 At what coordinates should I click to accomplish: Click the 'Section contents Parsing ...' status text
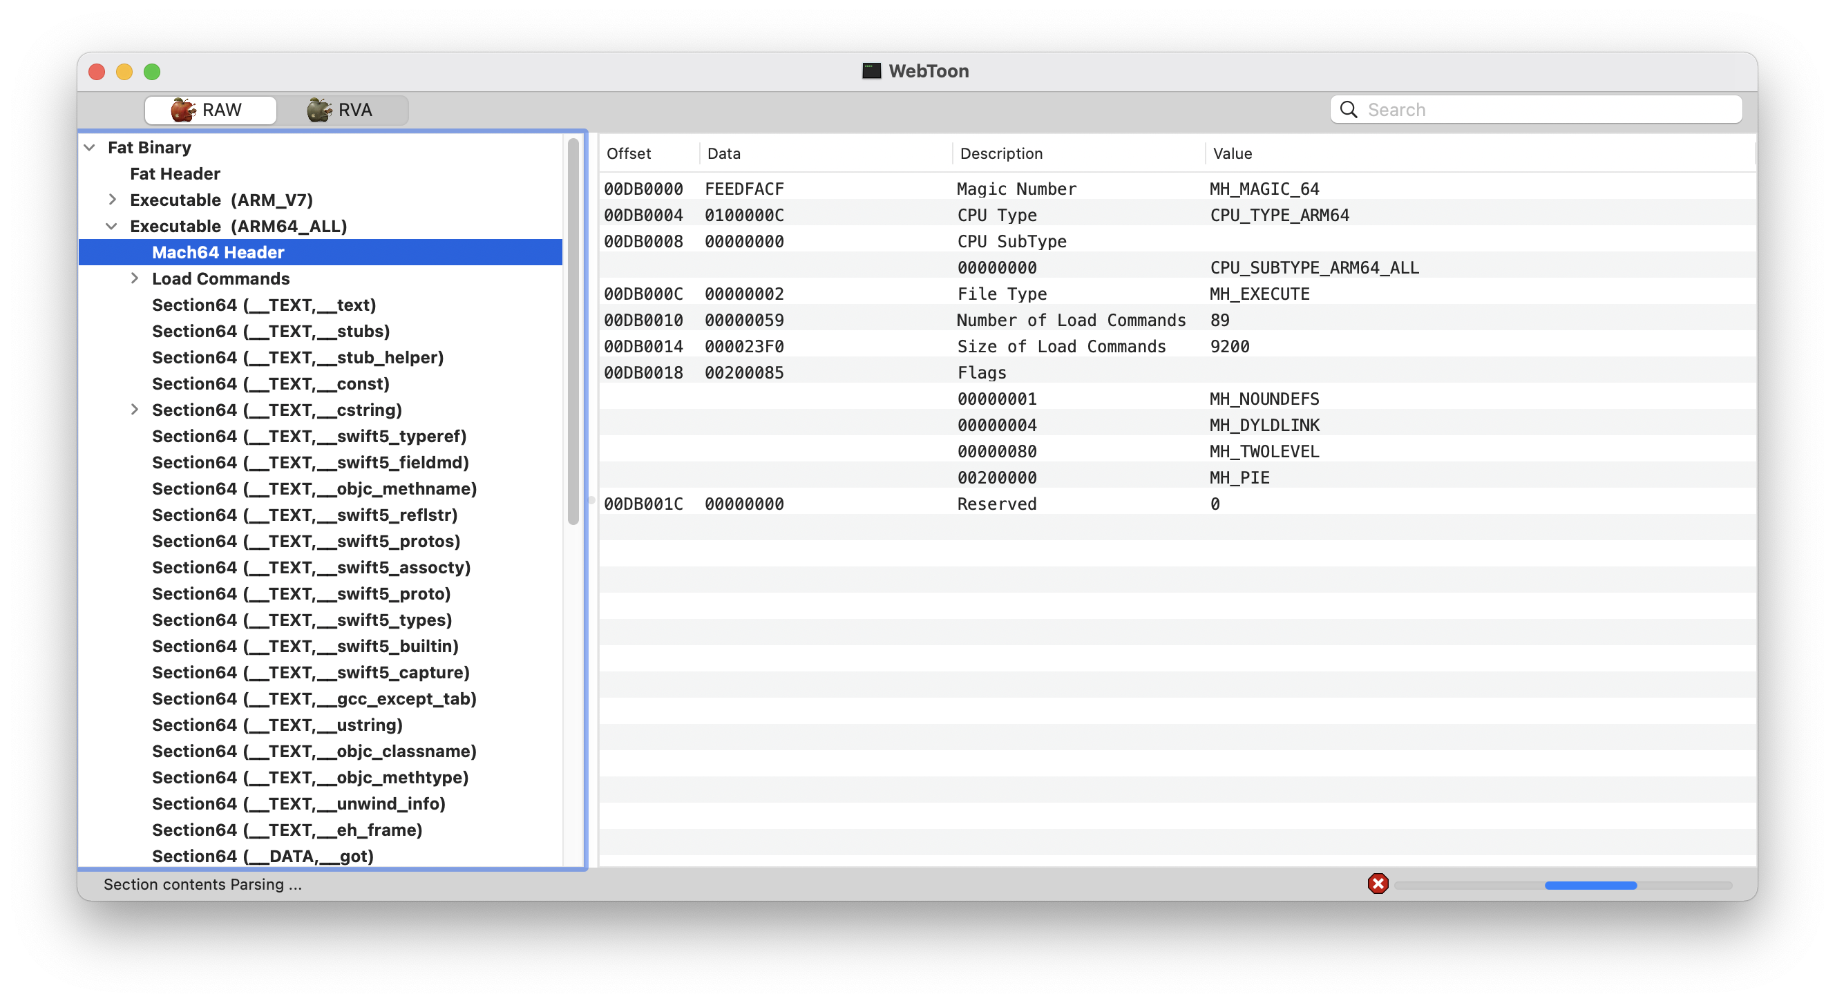click(202, 884)
